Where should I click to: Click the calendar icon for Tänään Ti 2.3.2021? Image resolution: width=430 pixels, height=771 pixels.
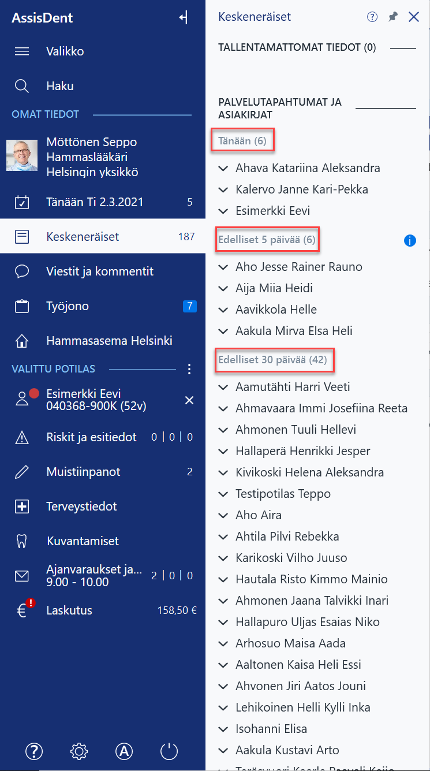point(22,202)
